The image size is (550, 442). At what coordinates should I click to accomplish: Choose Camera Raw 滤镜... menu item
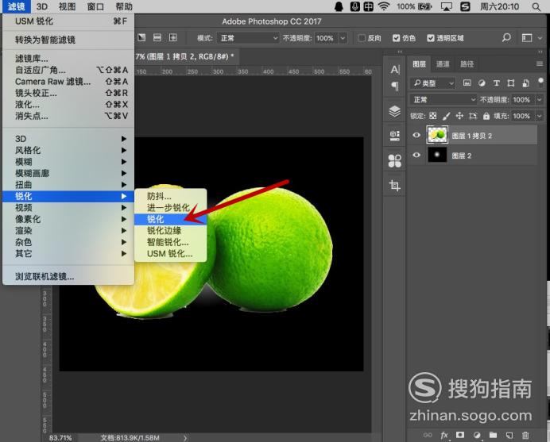[68, 82]
